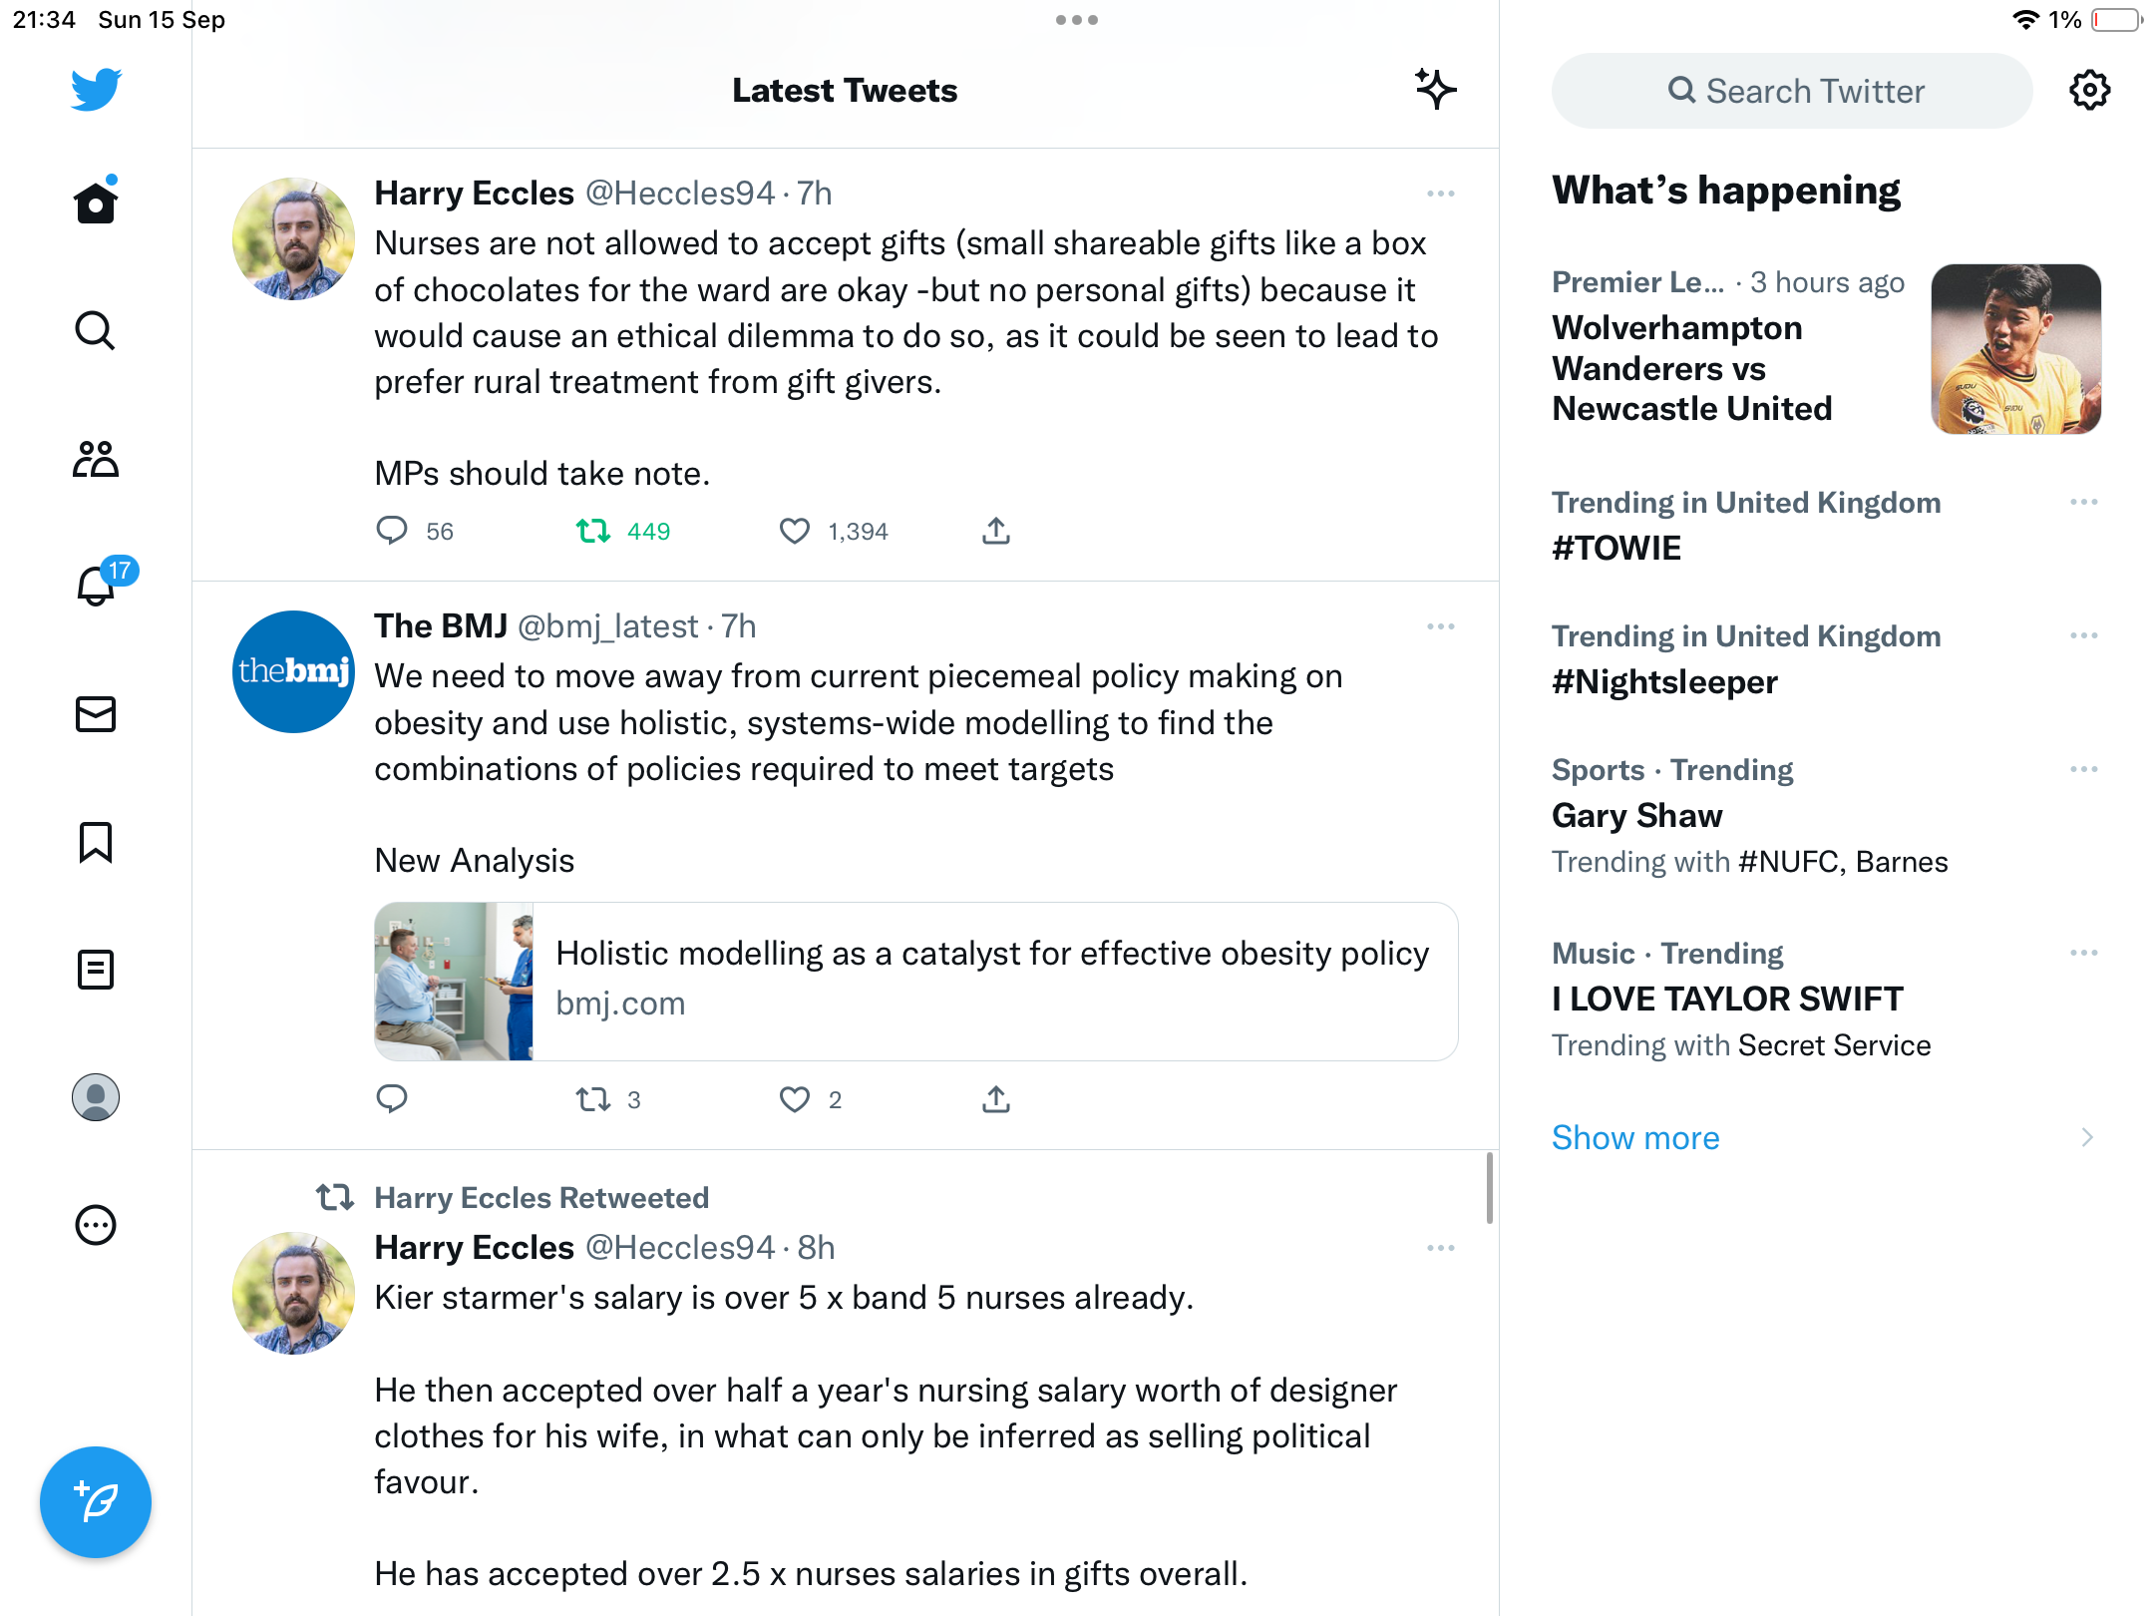Tap the sparkle top tweets icon
The width and height of the screenshot is (2154, 1616).
click(1436, 90)
